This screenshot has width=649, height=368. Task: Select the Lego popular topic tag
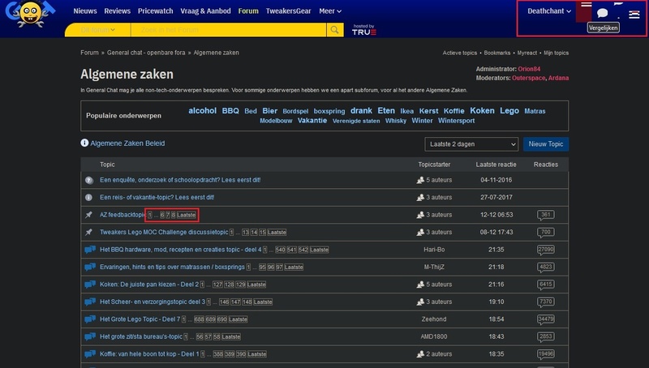tap(509, 111)
